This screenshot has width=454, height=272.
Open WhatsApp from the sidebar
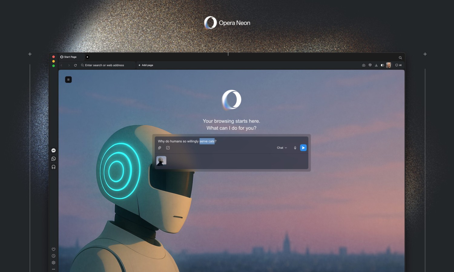tap(54, 159)
